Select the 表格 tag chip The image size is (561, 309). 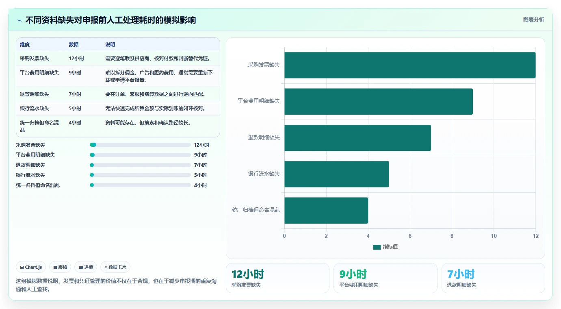click(60, 267)
